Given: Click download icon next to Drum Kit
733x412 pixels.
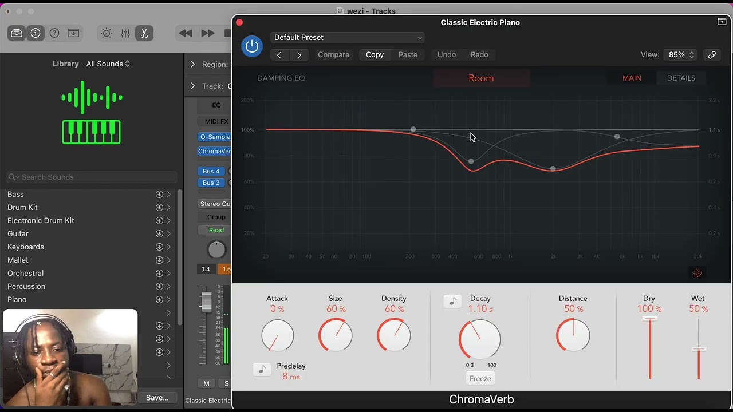Looking at the screenshot, I should click(159, 208).
